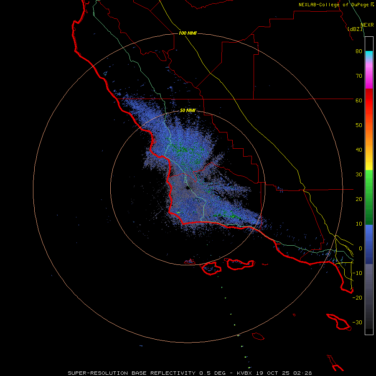Click the 40 value on the dBZ scale
The width and height of the screenshot is (376, 376).
(x=359, y=150)
